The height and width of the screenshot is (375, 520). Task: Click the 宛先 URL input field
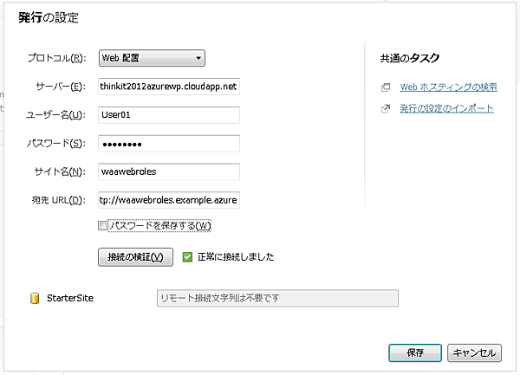click(168, 200)
